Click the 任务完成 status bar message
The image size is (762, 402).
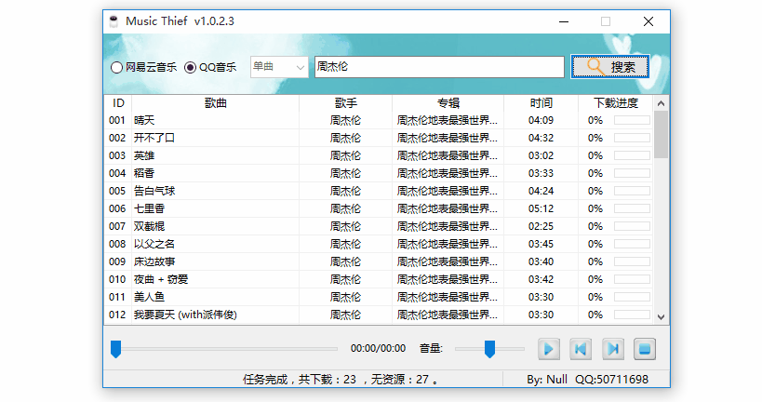click(341, 380)
